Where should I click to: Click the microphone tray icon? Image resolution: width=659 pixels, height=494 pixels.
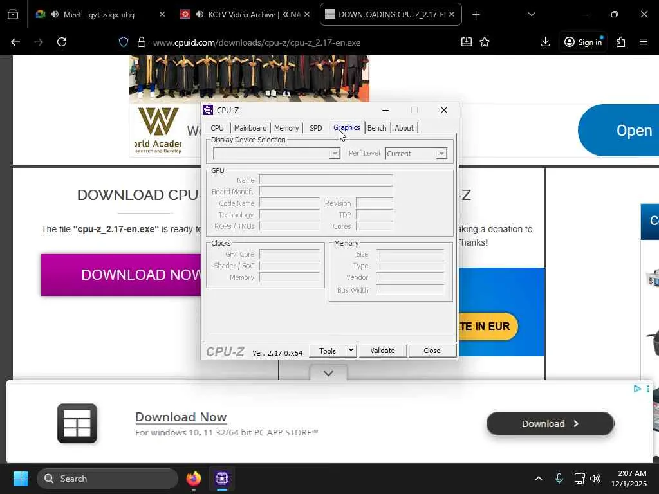coord(559,479)
